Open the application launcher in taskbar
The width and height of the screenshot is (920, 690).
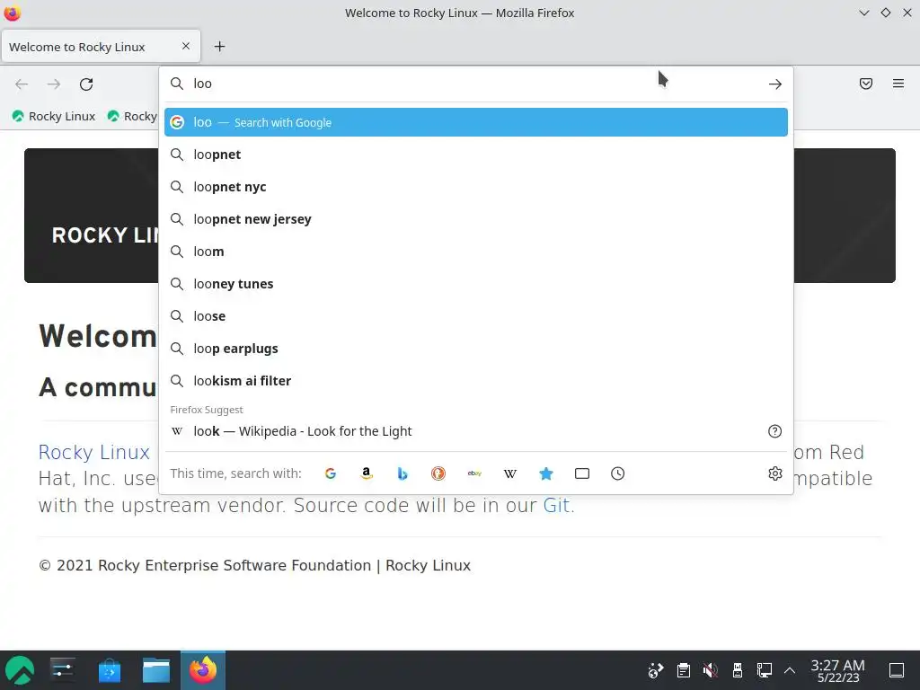[20, 670]
